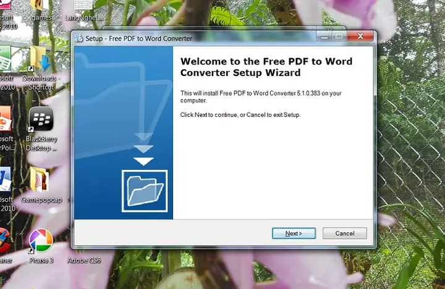445x289 pixels.
Task: Minimize the Setup wizard window
Action: tap(324, 36)
